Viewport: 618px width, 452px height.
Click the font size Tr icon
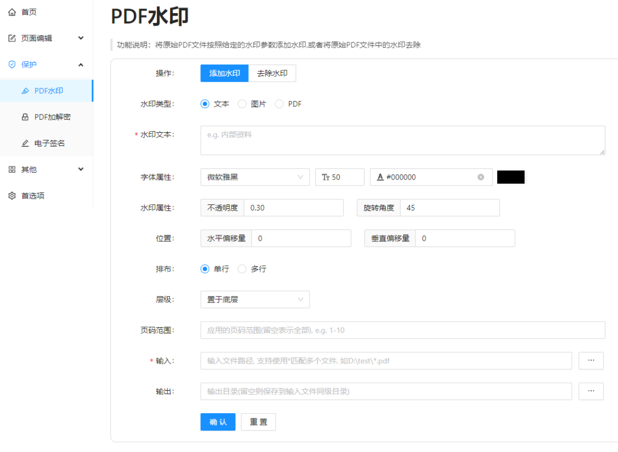326,177
